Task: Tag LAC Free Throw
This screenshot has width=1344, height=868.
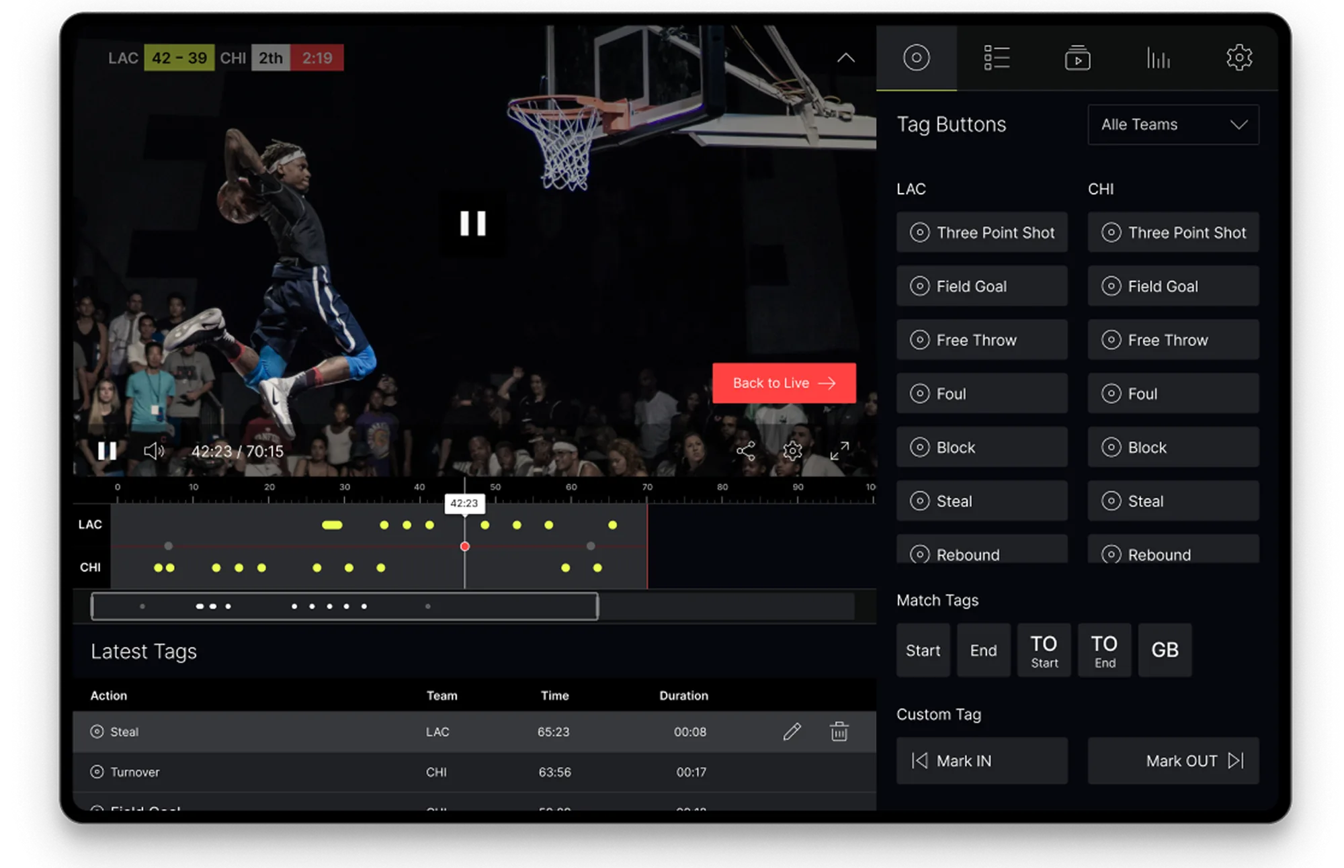Action: click(982, 340)
